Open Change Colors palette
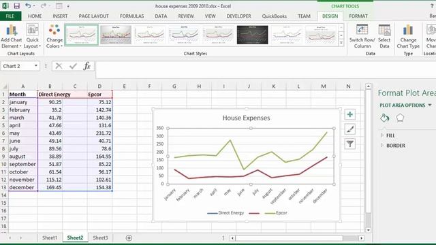The width and height of the screenshot is (436, 245). point(54,36)
